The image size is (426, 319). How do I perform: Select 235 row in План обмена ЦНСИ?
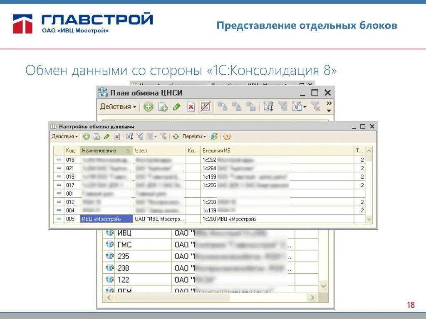210,256
